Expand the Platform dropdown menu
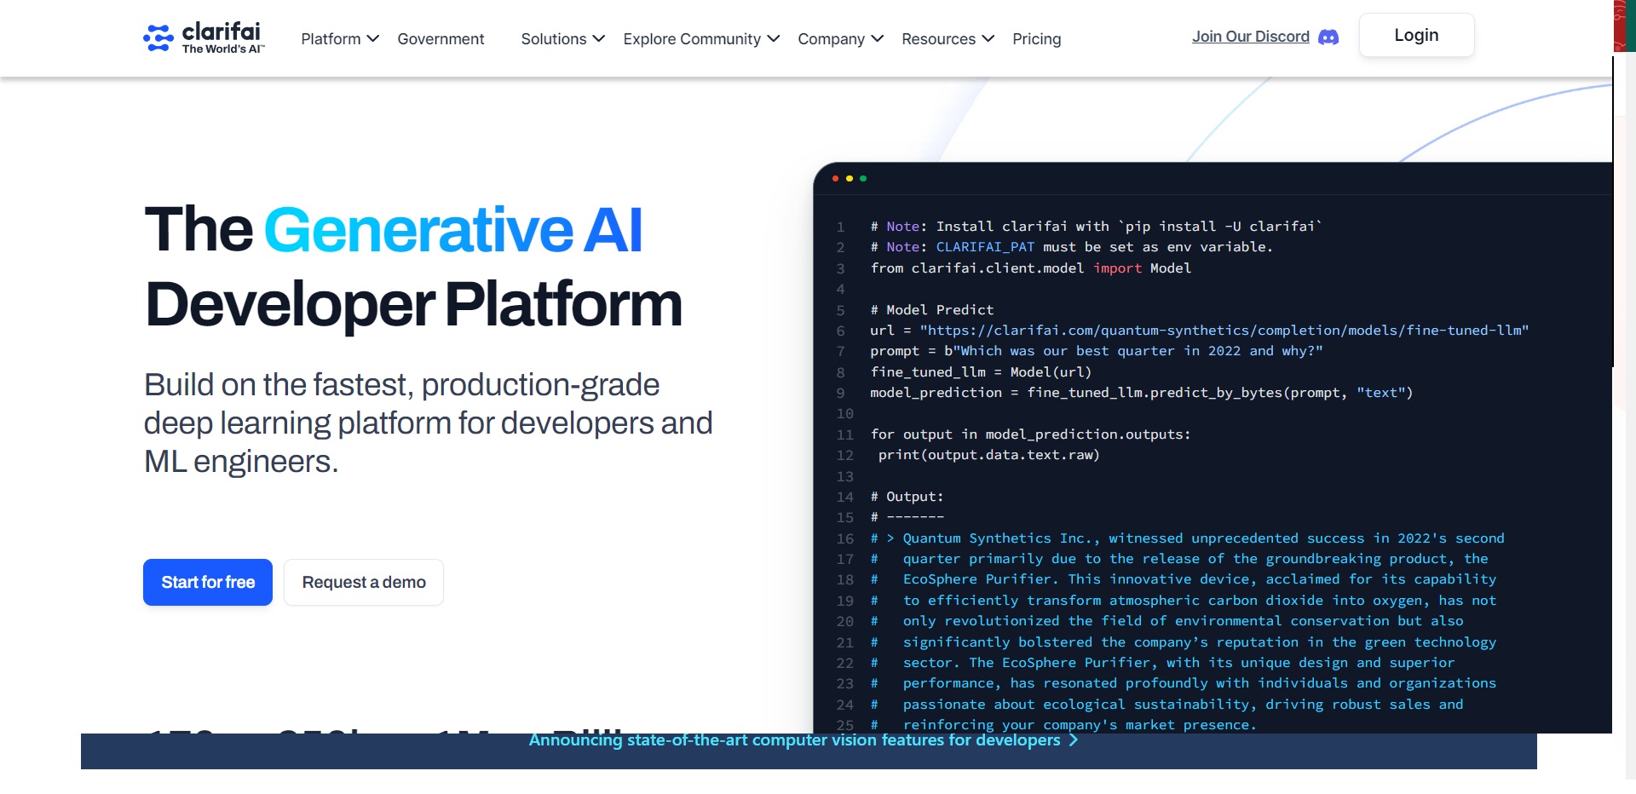 [338, 38]
